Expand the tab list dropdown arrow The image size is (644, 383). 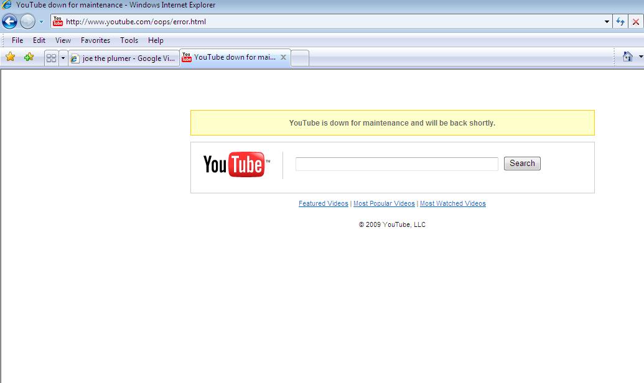[x=63, y=58]
